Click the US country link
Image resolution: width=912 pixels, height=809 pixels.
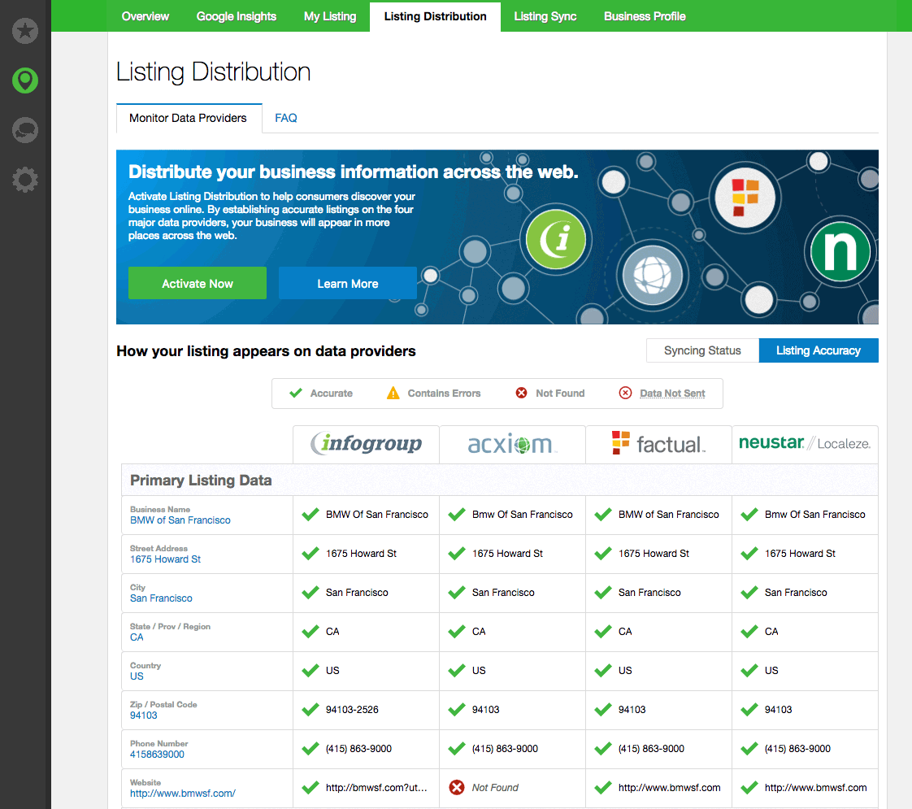tap(137, 676)
